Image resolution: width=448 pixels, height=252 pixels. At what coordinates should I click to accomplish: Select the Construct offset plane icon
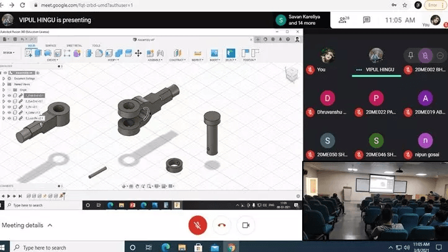[x=177, y=53]
